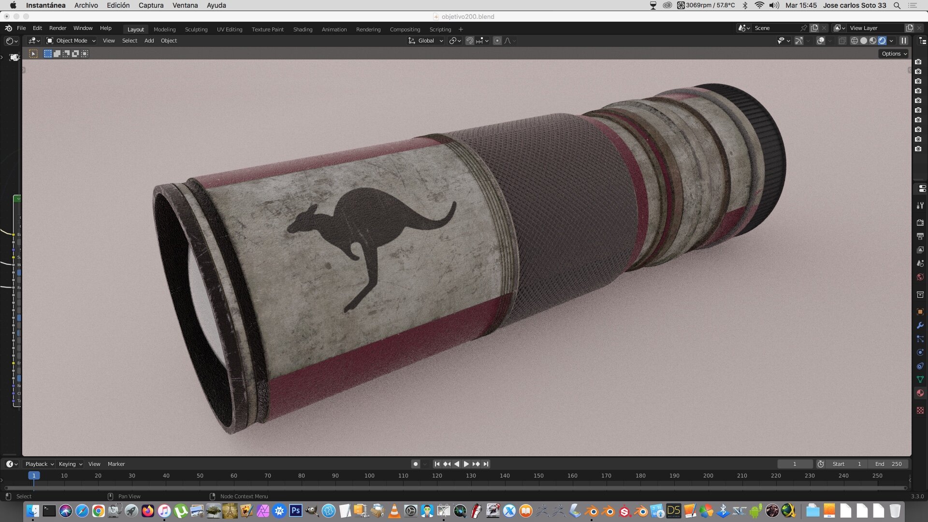This screenshot has width=928, height=522.
Task: Toggle viewport gizmos visibility
Action: [798, 41]
